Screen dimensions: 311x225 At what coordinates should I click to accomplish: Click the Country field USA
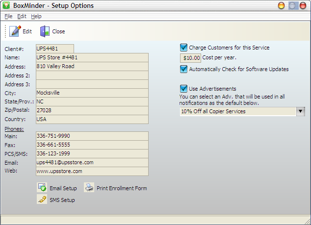[x=92, y=119]
